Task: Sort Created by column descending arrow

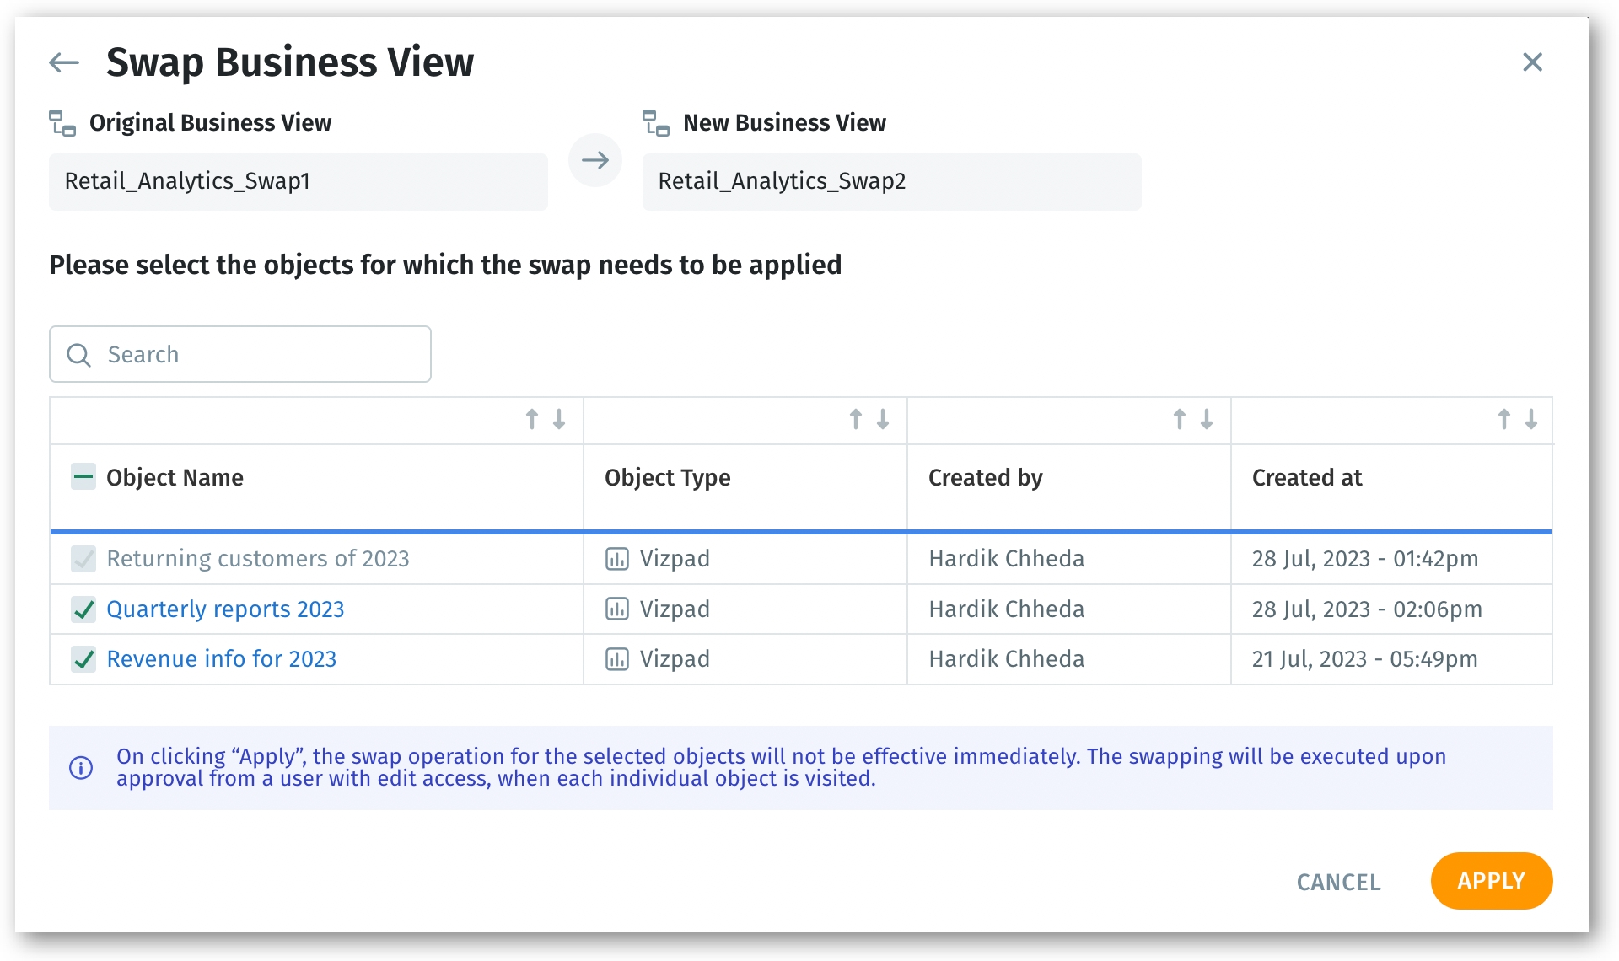Action: tap(1207, 419)
